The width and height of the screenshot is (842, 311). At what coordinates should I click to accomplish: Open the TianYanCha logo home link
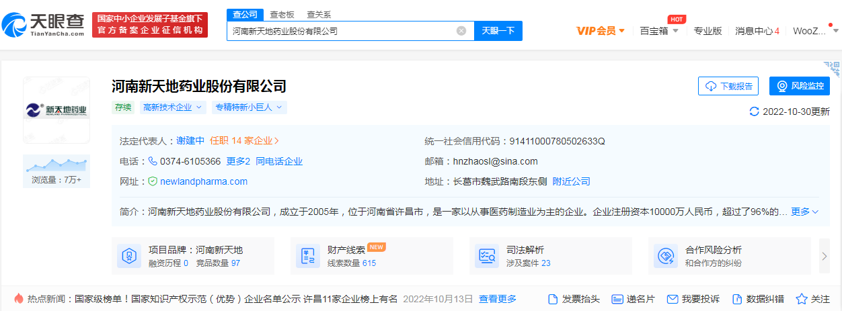tap(43, 25)
